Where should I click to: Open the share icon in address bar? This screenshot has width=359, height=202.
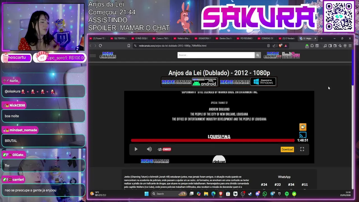click(x=274, y=45)
